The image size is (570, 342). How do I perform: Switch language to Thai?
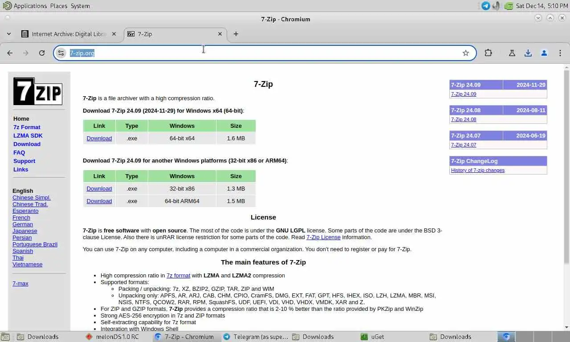click(18, 258)
